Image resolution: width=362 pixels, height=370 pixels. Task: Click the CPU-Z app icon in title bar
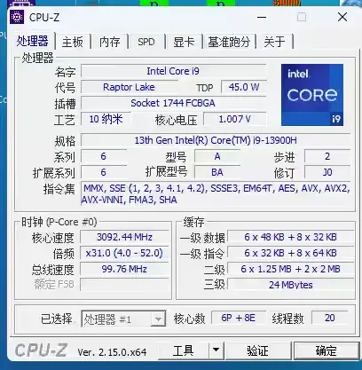tap(17, 17)
